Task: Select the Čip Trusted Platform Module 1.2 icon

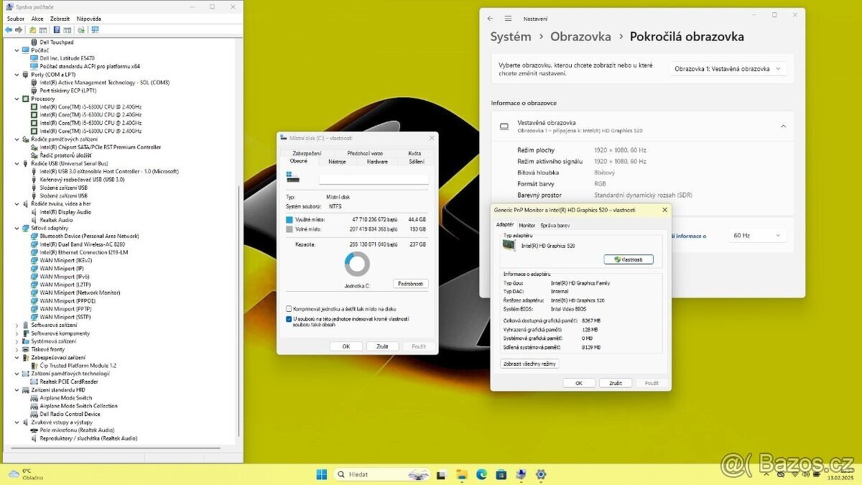Action: tap(34, 366)
